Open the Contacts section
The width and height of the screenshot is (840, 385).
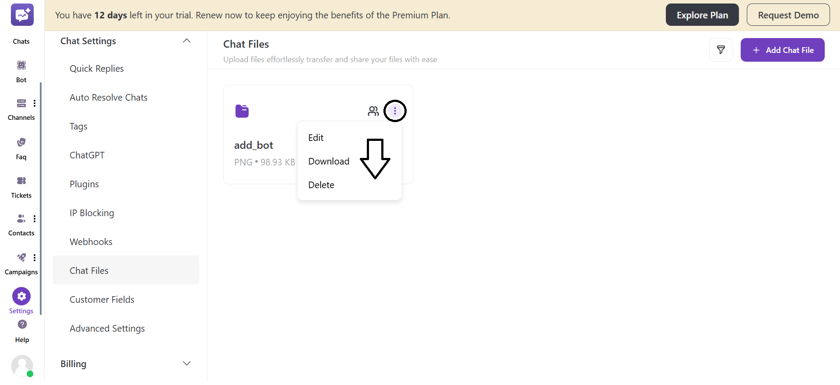click(x=21, y=218)
